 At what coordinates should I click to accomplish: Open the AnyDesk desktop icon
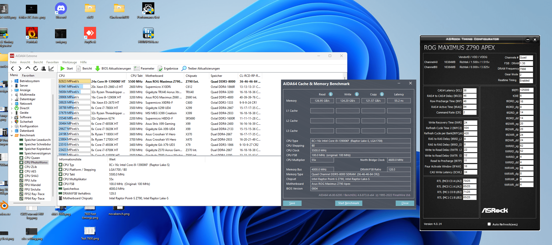[90, 35]
